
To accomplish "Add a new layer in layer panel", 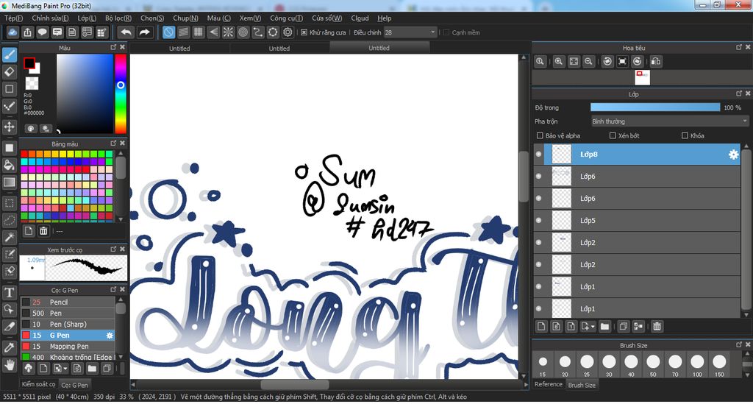I will coord(541,327).
